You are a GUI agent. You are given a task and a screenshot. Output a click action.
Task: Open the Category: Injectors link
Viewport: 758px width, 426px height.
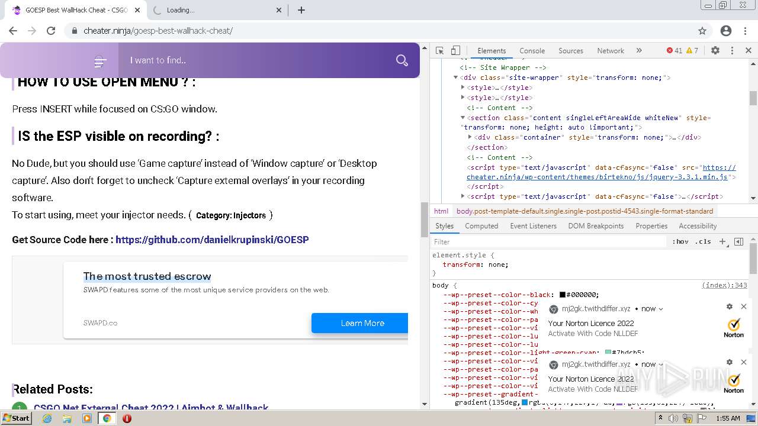(x=231, y=215)
